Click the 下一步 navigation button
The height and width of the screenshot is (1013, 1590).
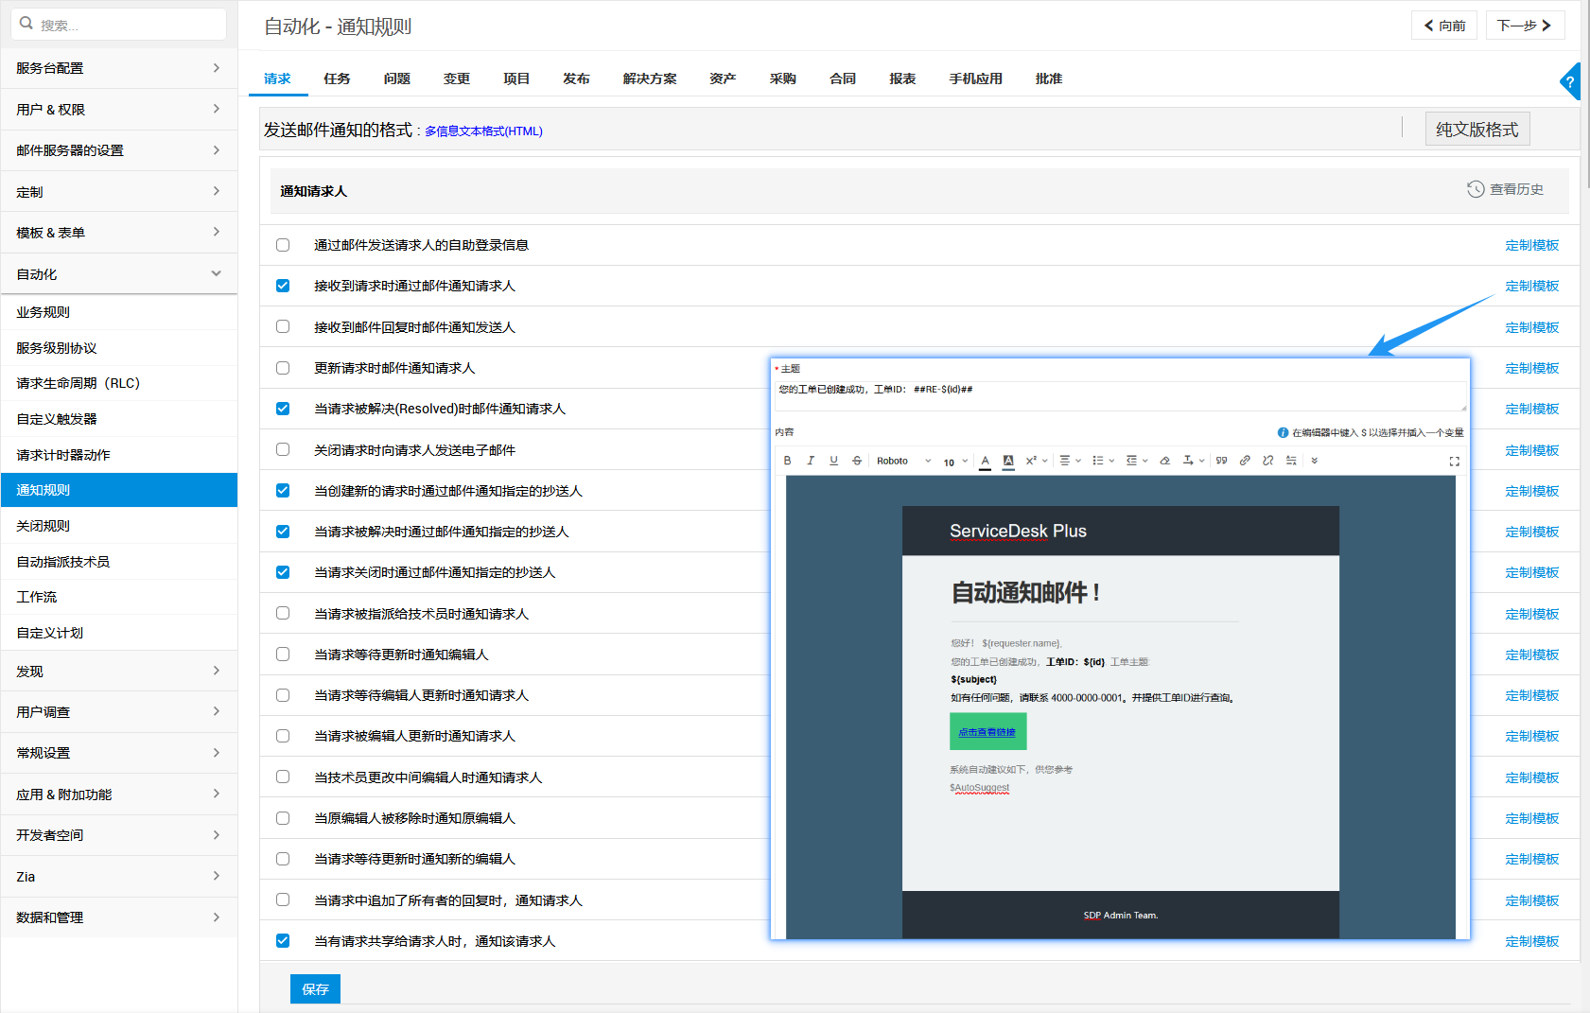click(1525, 26)
